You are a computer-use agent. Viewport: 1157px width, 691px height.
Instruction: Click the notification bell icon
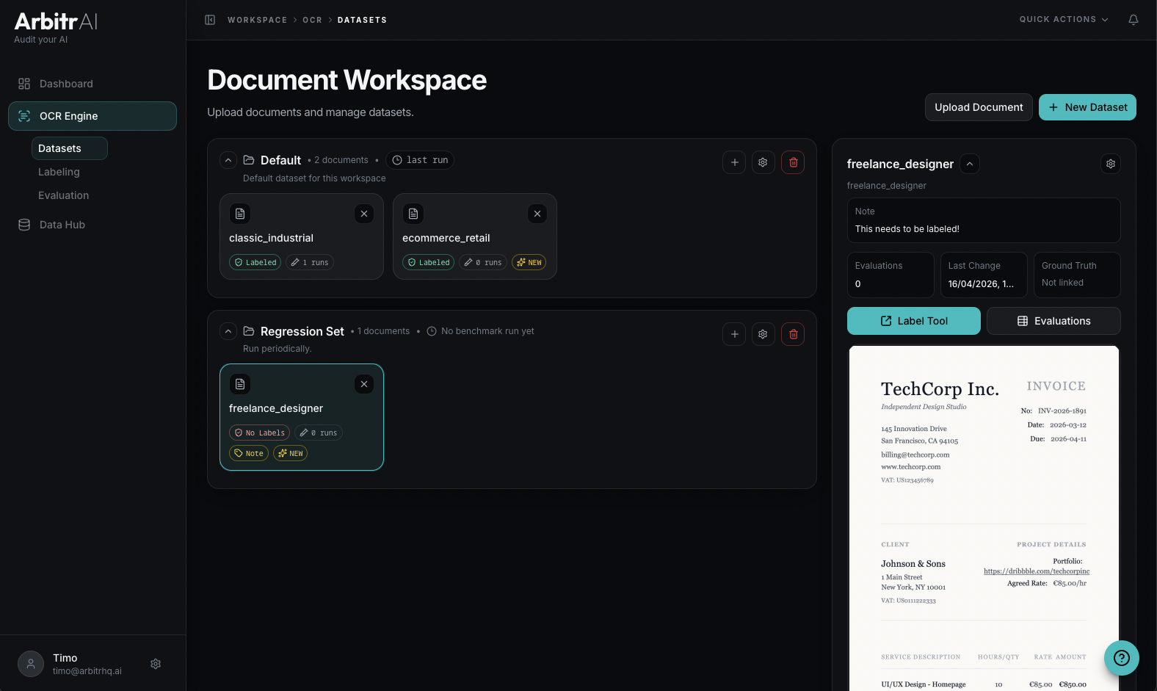(1133, 20)
